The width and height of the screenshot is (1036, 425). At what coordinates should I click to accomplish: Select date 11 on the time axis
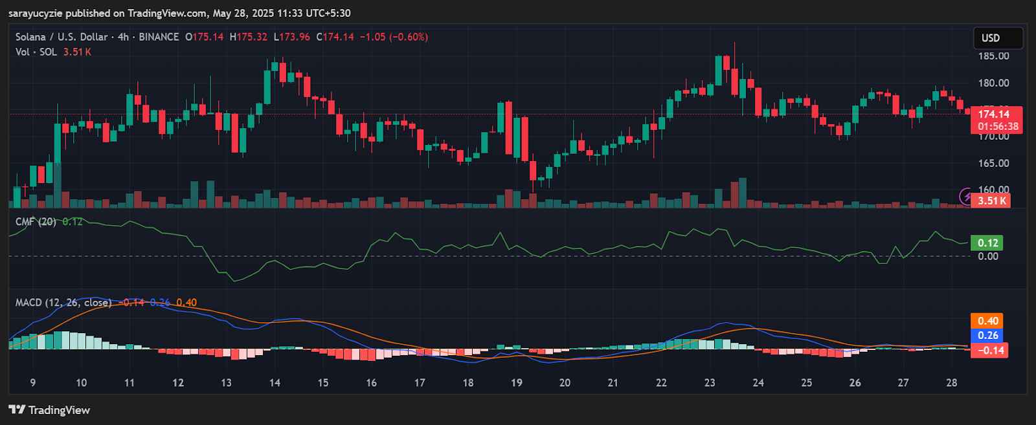129,382
